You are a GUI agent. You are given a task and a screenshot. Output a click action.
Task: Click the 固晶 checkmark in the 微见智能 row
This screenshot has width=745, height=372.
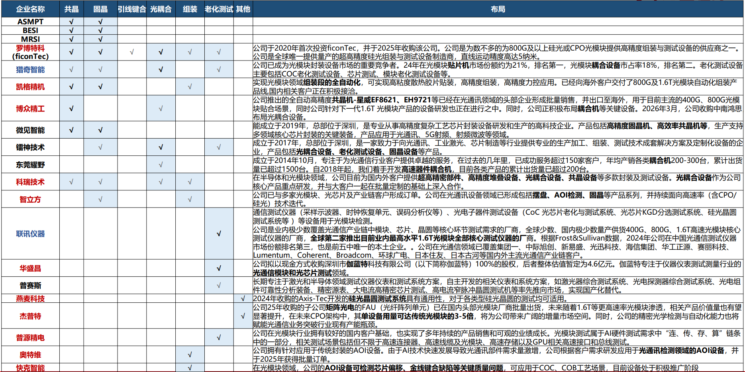click(100, 130)
